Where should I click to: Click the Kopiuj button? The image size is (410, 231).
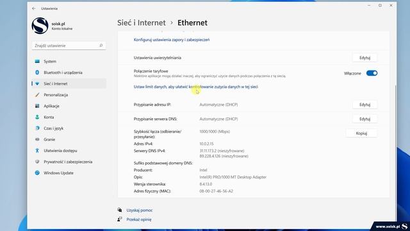pos(361,133)
